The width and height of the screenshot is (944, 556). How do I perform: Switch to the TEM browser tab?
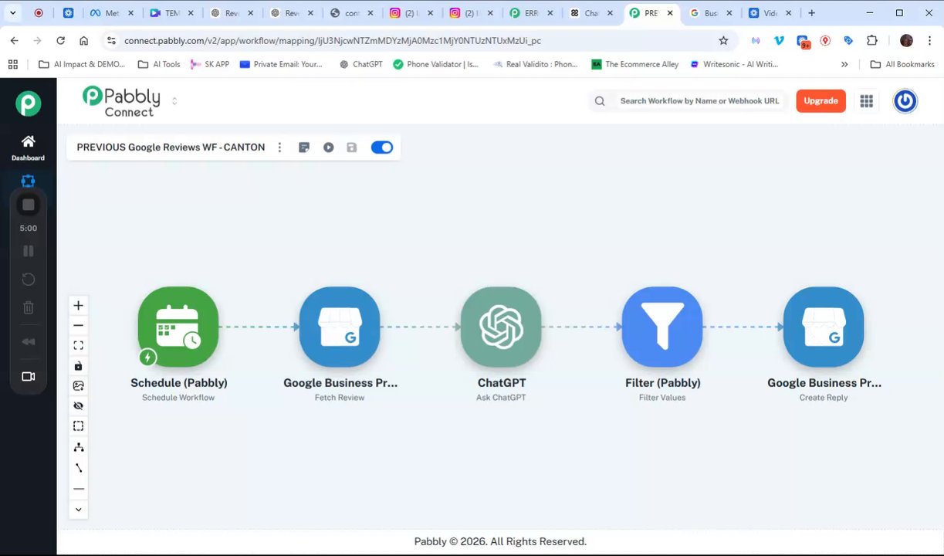[x=172, y=13]
